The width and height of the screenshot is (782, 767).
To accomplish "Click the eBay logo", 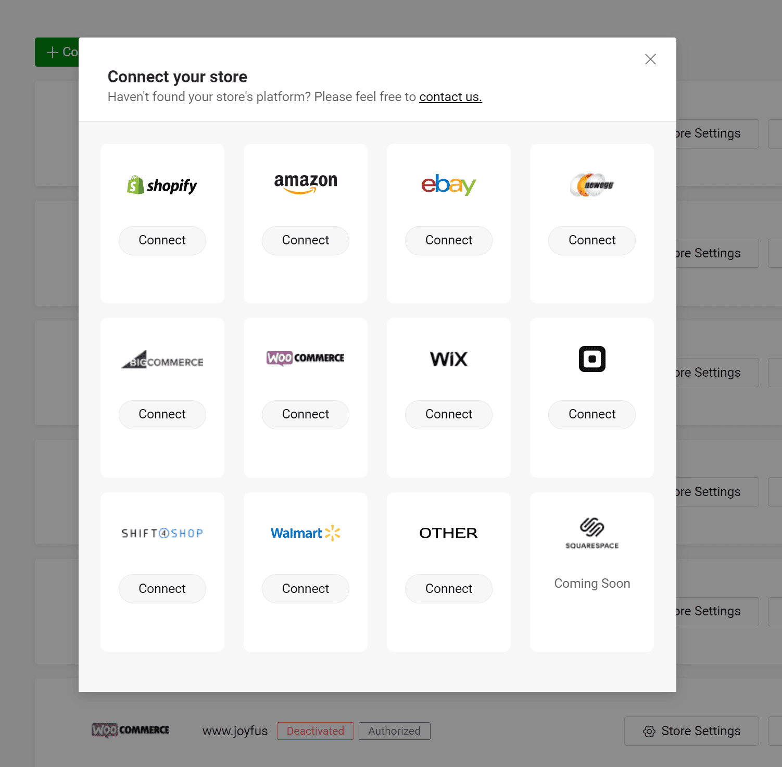I will pyautogui.click(x=448, y=184).
